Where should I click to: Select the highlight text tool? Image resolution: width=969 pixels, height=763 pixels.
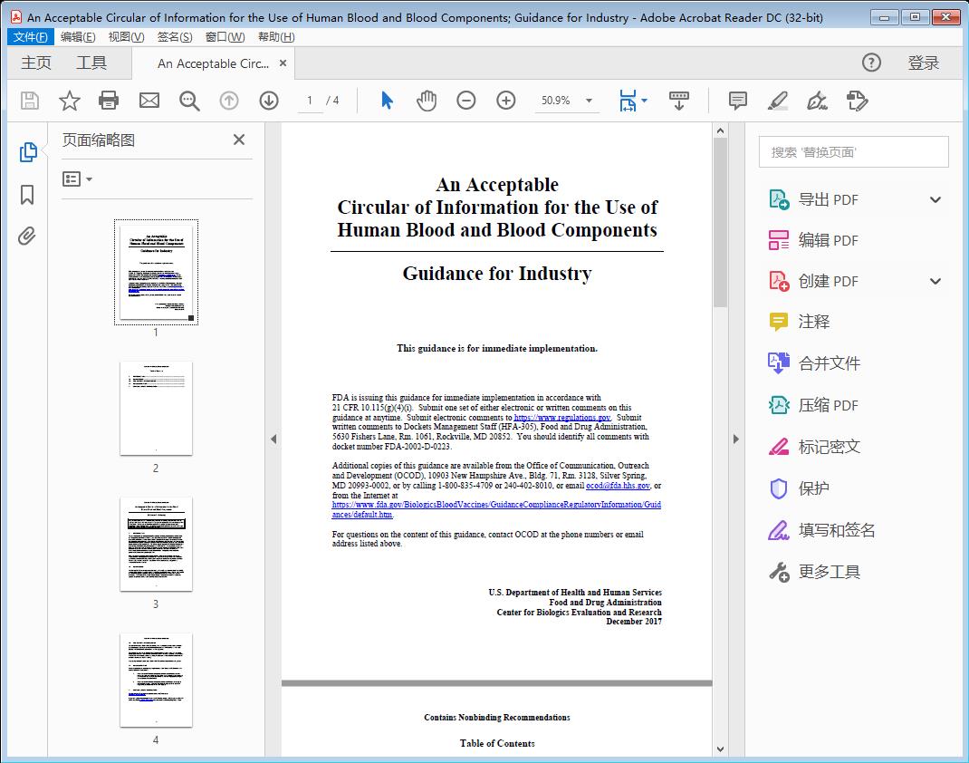click(778, 101)
